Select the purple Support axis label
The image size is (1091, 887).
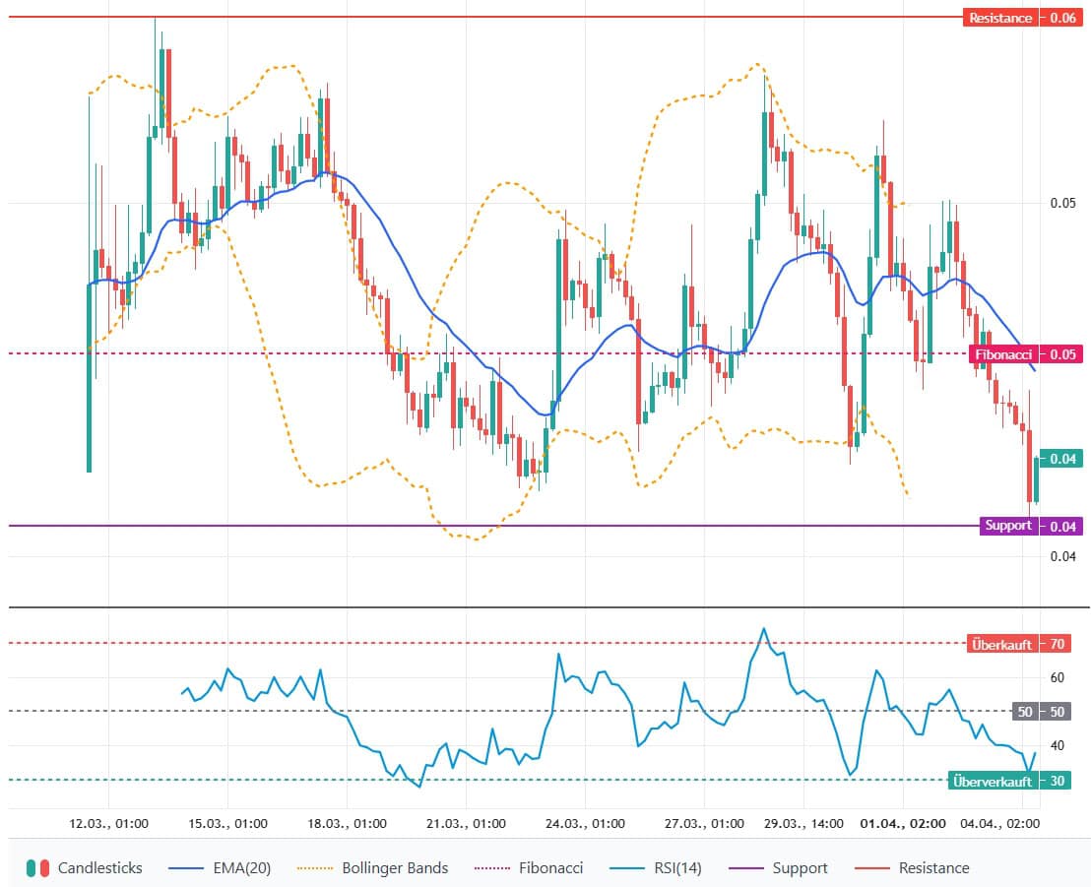1008,526
